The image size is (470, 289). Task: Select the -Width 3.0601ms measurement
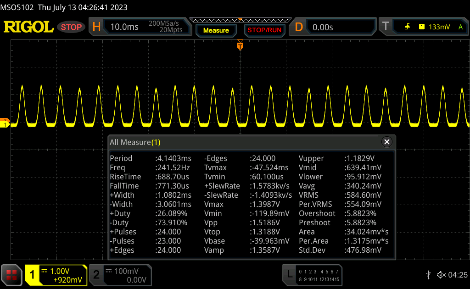click(151, 204)
